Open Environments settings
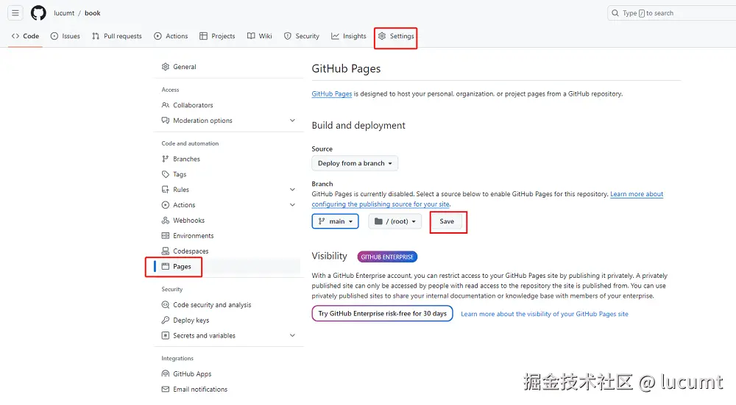 193,236
